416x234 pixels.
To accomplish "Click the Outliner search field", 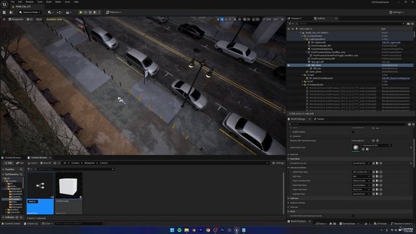I will coord(351,23).
